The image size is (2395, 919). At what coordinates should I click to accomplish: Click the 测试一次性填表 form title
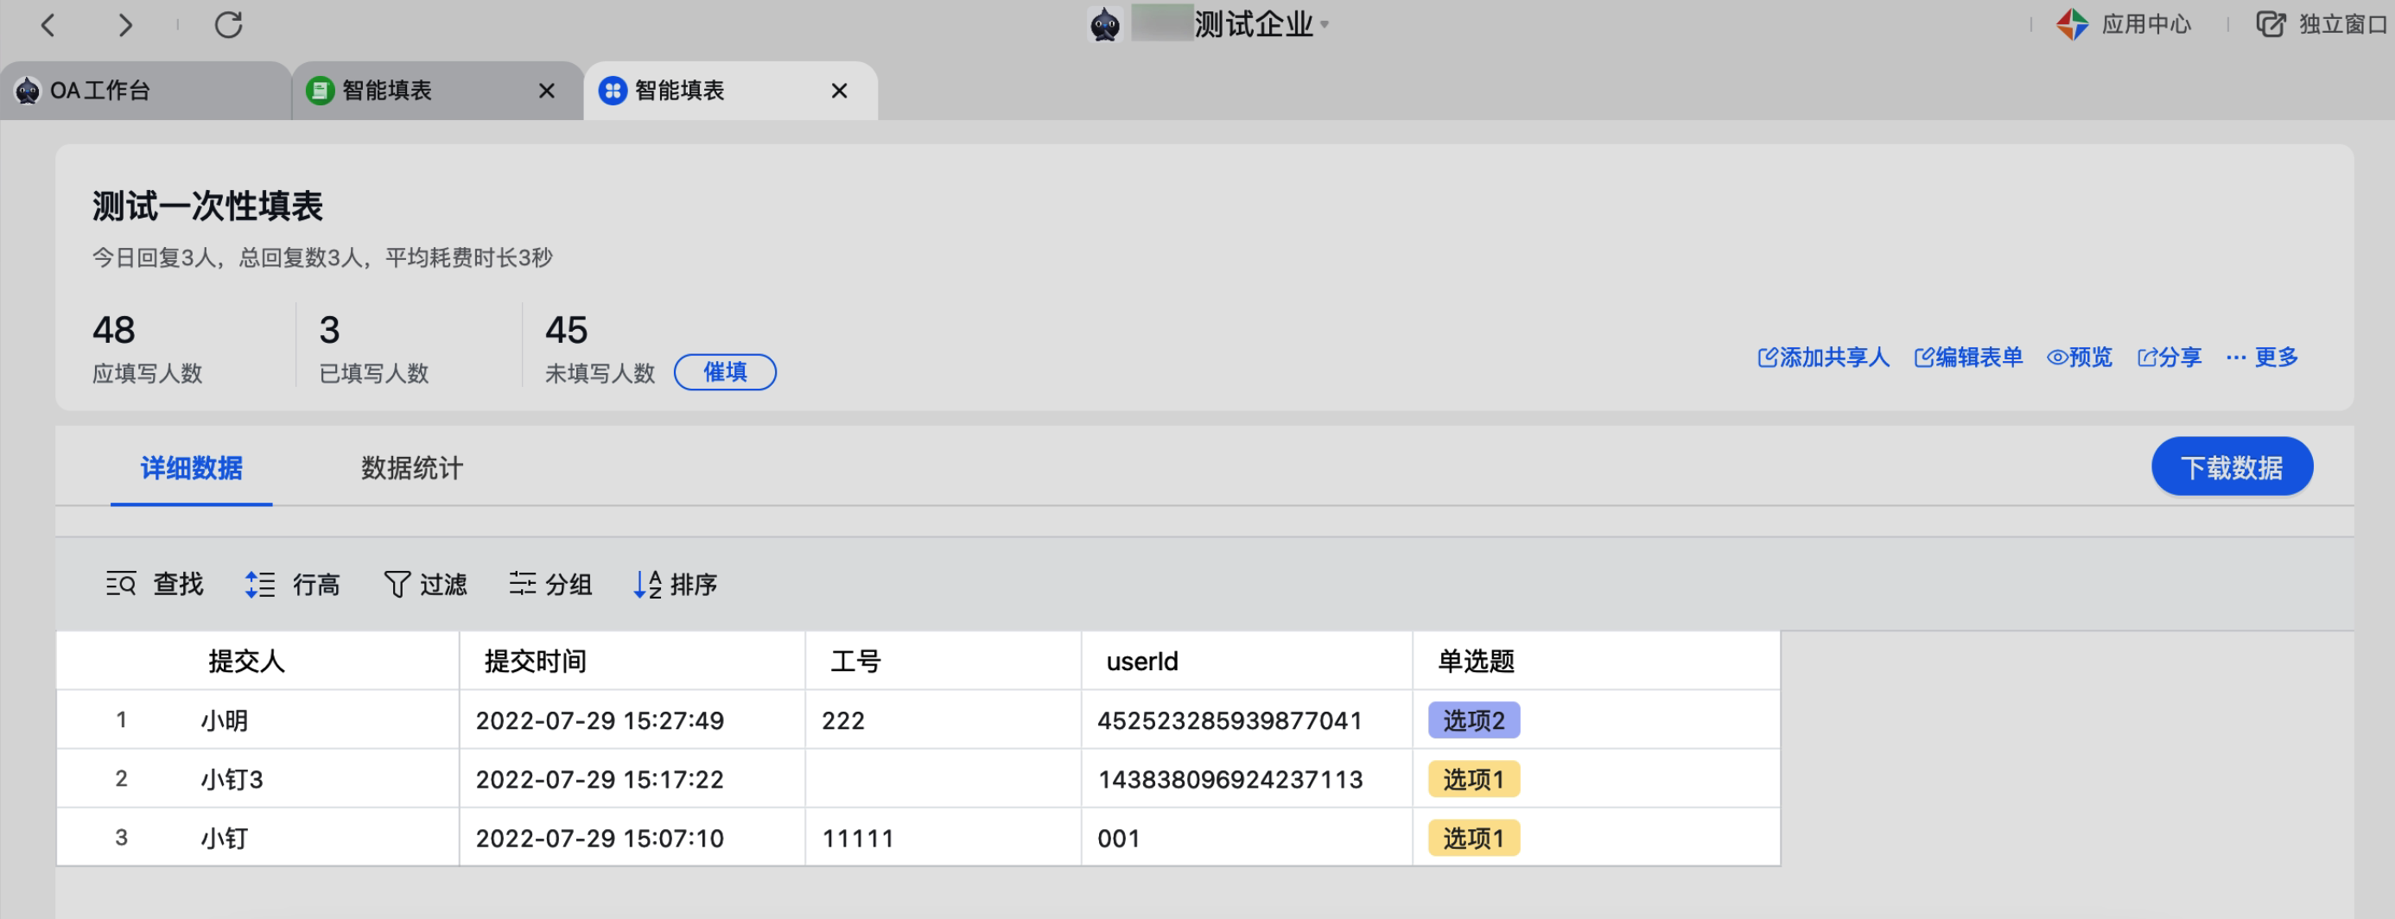point(207,206)
